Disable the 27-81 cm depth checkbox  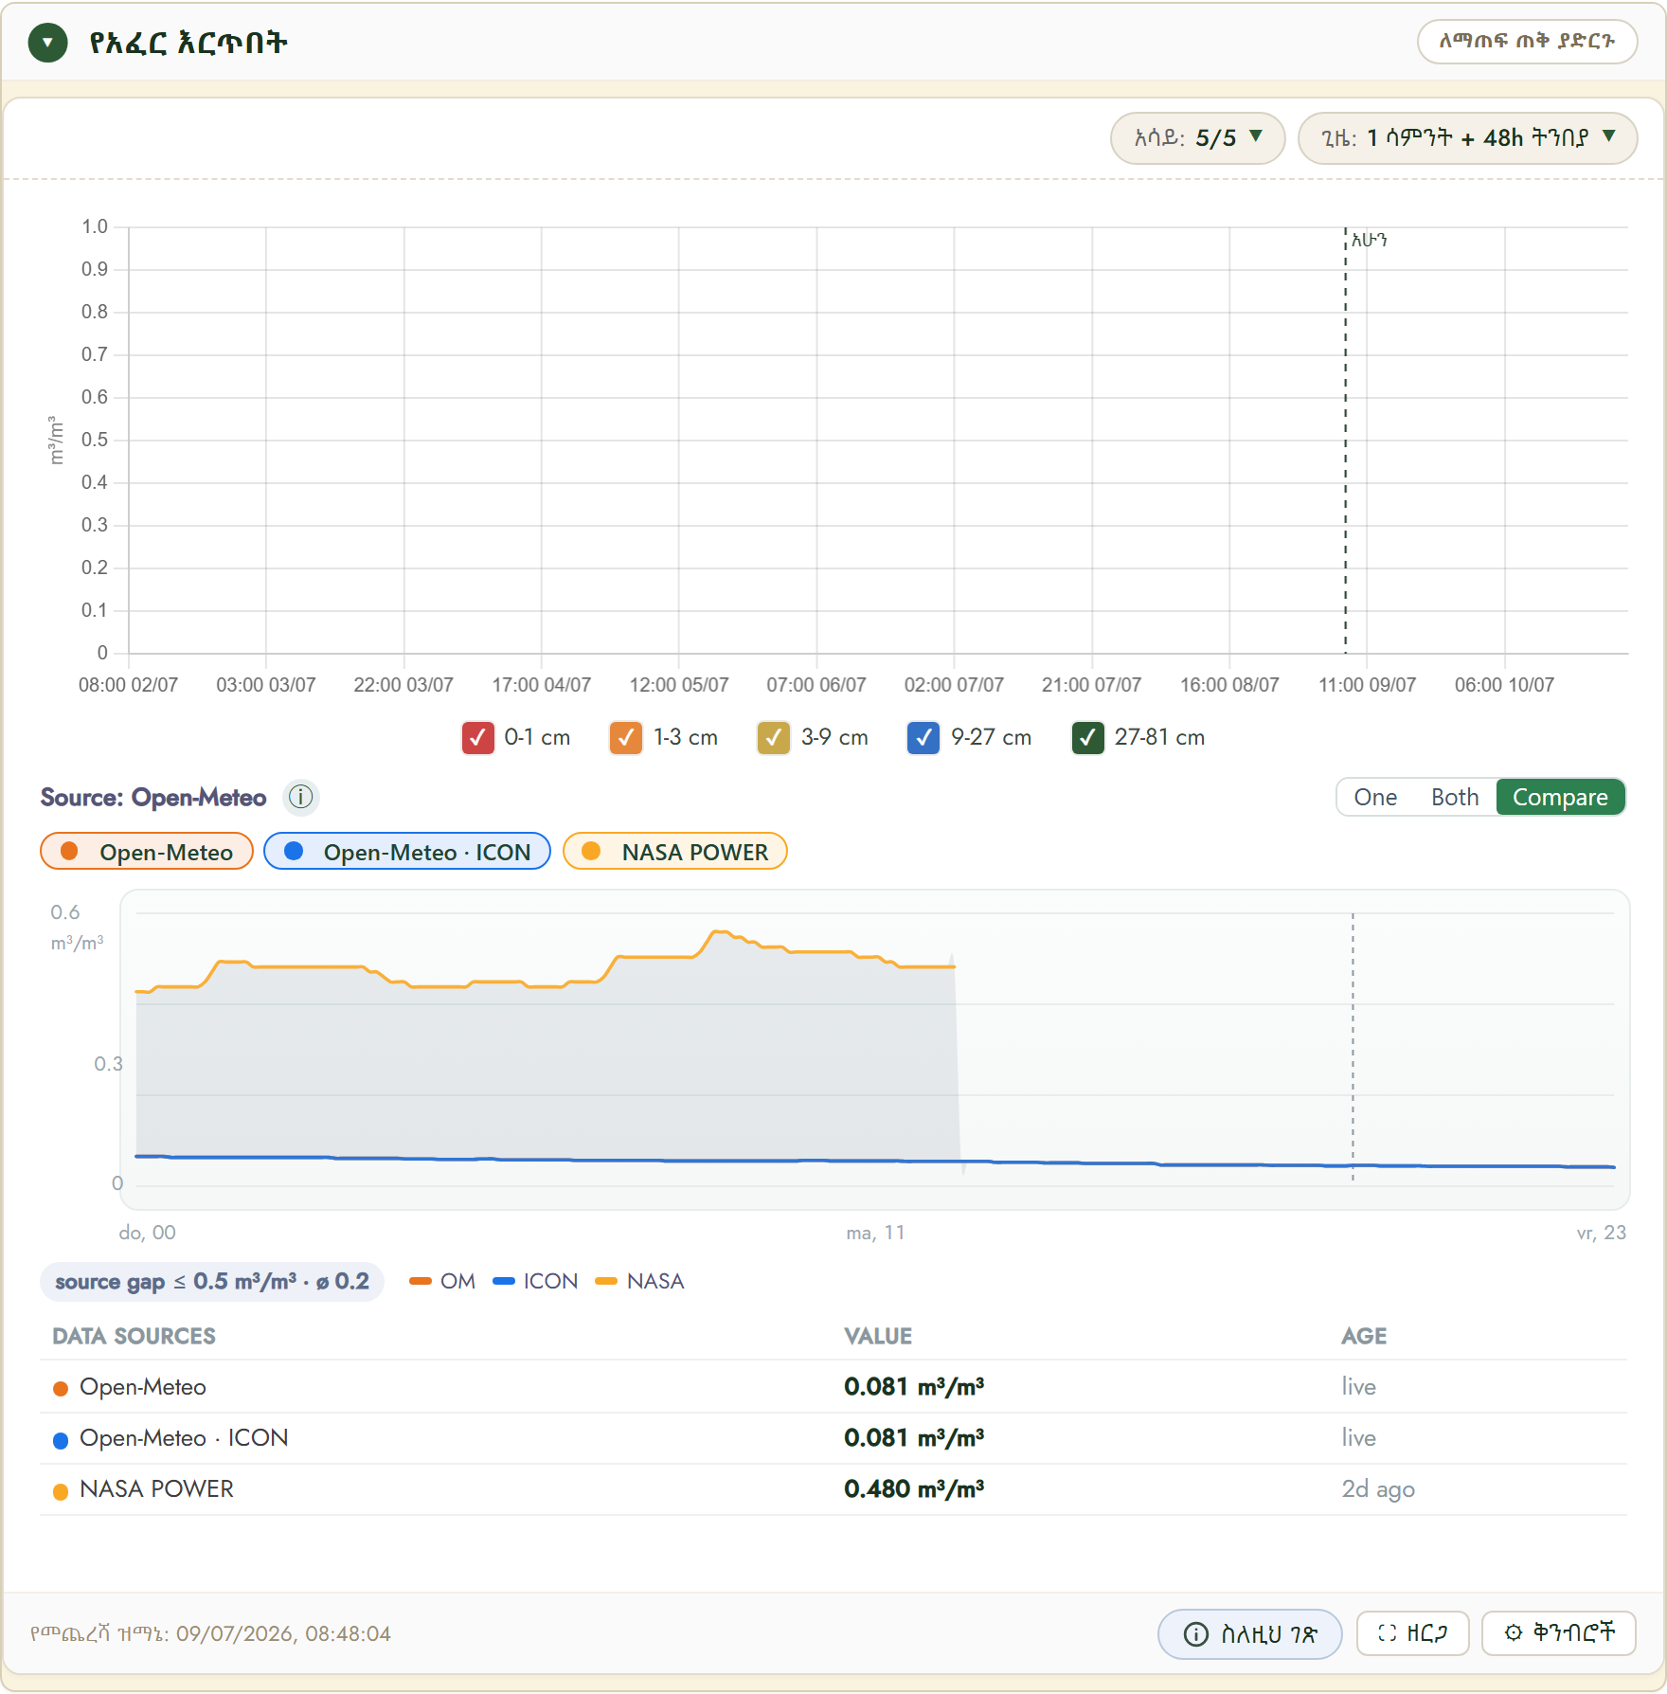1087,737
